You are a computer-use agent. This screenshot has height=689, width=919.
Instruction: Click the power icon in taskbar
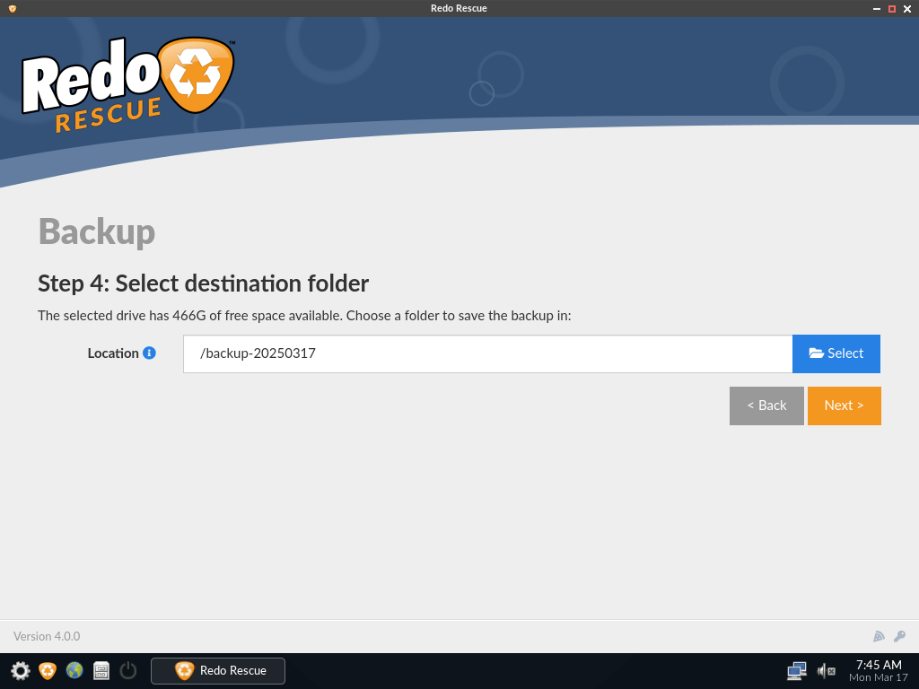coord(128,670)
